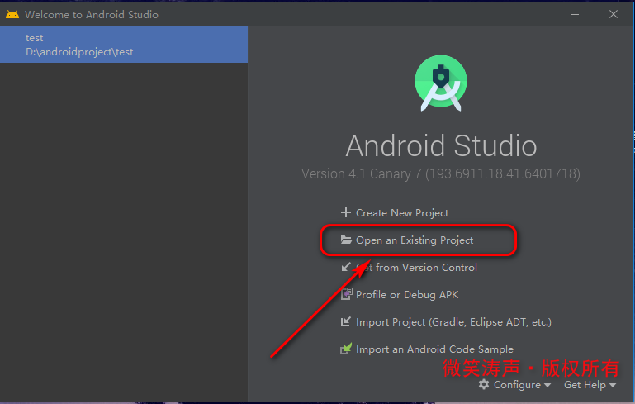Click the checkout arrow icon for Version Control

pyautogui.click(x=345, y=267)
